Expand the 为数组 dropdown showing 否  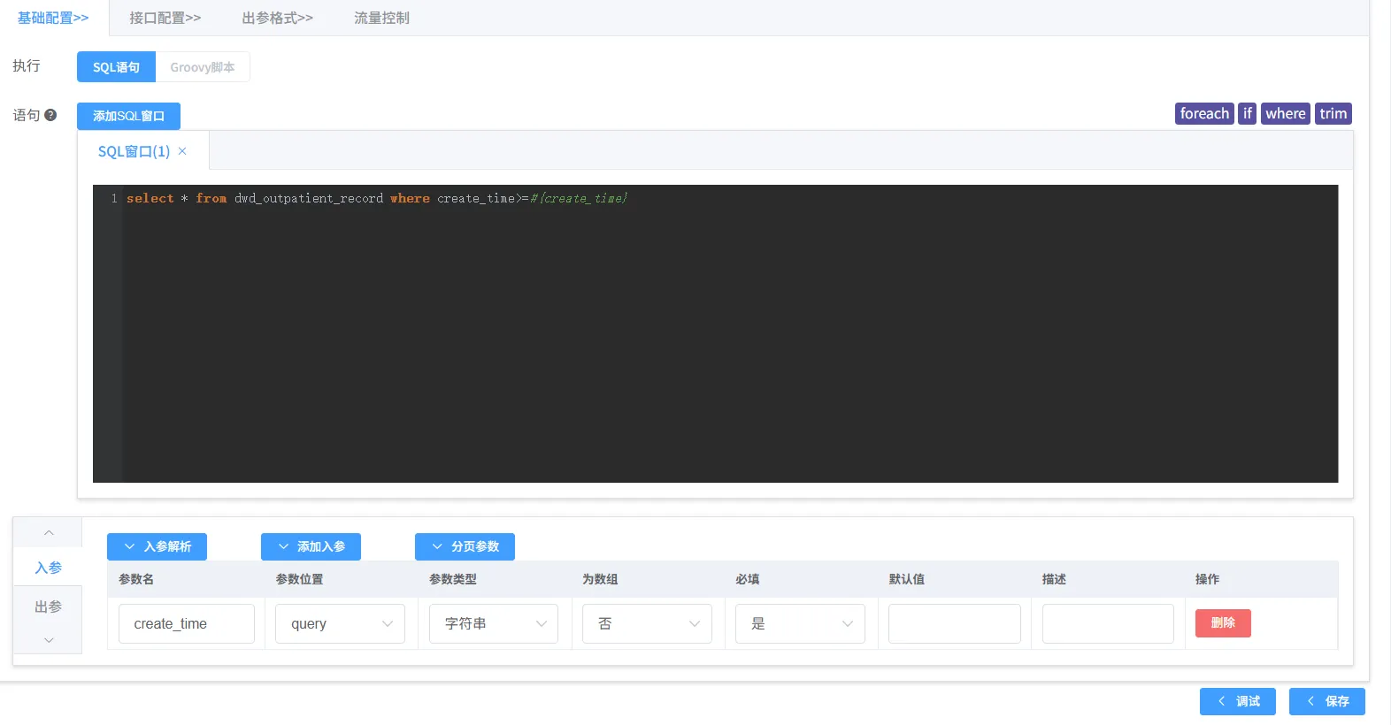point(647,623)
